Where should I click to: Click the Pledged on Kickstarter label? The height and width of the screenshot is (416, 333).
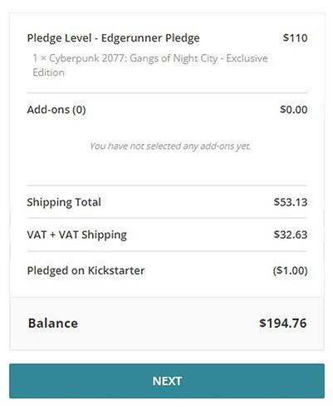point(86,271)
